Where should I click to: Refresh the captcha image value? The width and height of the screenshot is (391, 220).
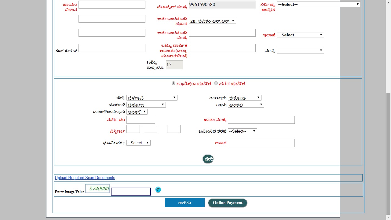[158, 190]
